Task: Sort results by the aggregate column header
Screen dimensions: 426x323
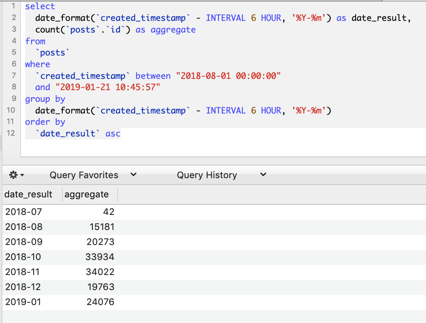Action: (87, 194)
